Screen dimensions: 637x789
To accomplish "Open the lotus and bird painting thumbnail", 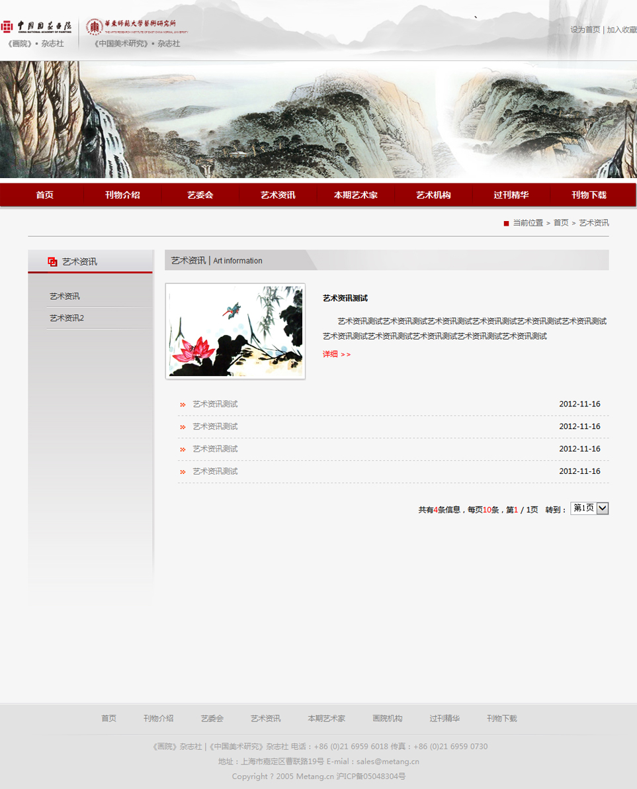I will pyautogui.click(x=235, y=331).
